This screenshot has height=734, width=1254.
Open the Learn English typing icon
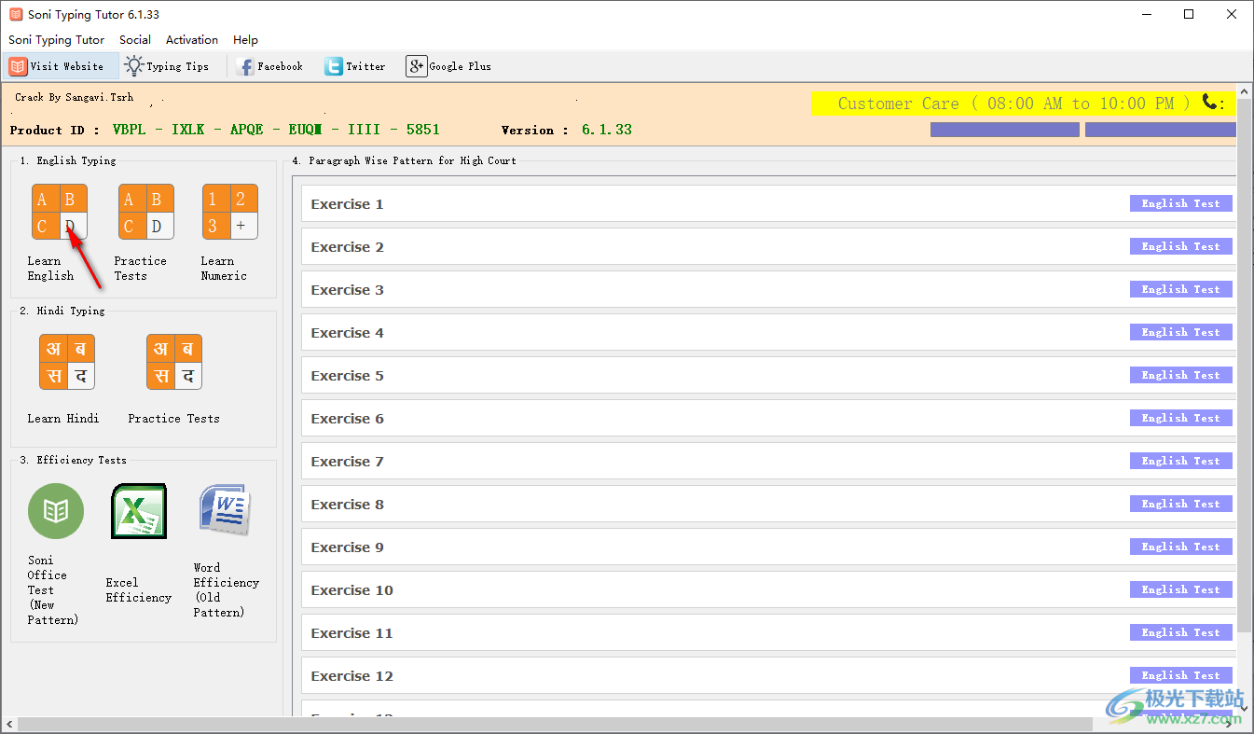59,212
